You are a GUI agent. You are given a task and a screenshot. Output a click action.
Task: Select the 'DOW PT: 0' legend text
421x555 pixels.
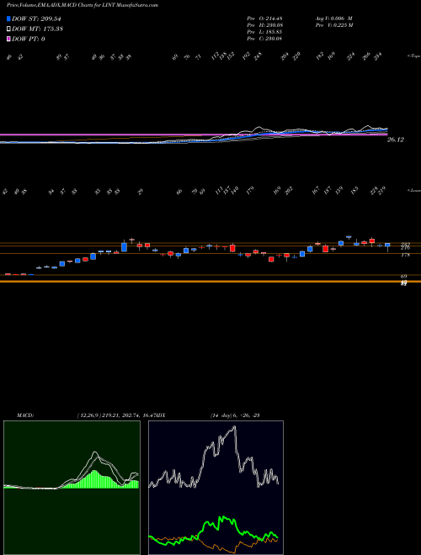pyautogui.click(x=29, y=39)
